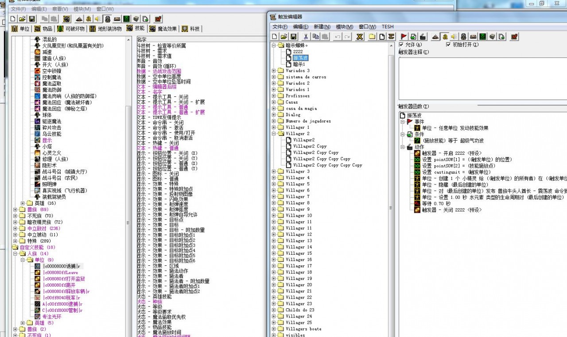
Task: Select trigger 2222 in the tree
Action: click(298, 52)
